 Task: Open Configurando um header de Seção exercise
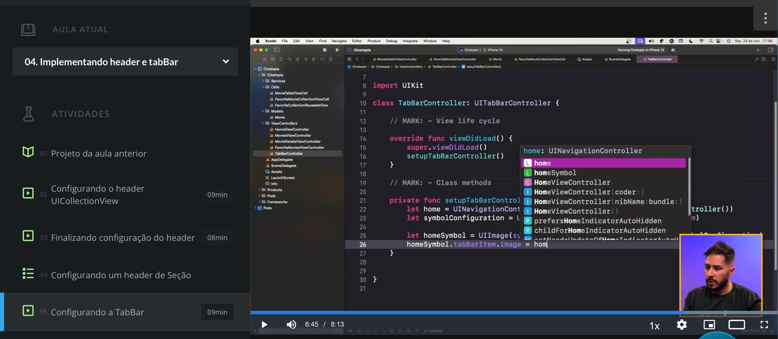[x=121, y=275]
